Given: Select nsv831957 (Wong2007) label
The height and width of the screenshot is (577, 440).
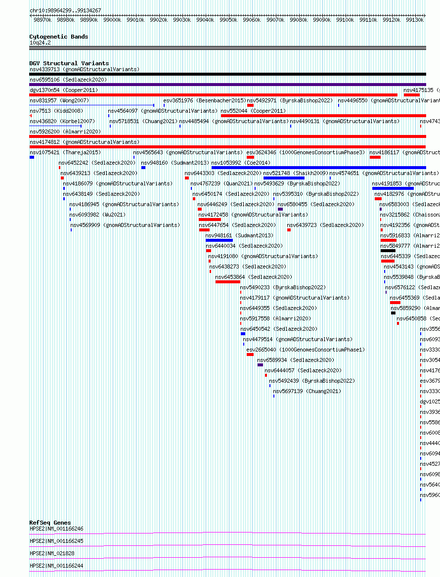Looking at the screenshot, I should pos(60,100).
